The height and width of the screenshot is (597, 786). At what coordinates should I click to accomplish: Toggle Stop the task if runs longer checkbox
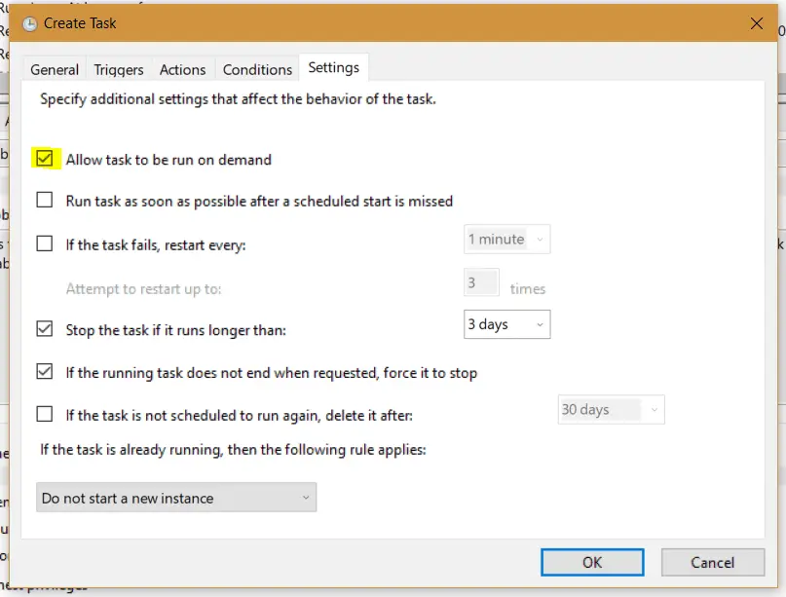[x=45, y=329]
